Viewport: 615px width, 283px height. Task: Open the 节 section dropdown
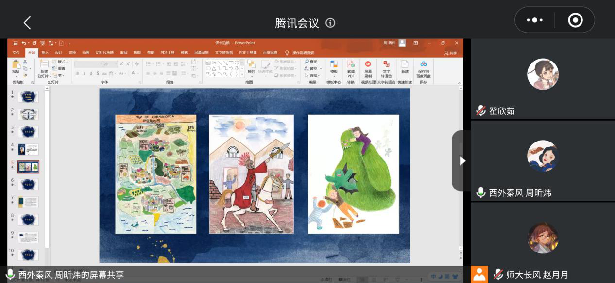(58, 76)
